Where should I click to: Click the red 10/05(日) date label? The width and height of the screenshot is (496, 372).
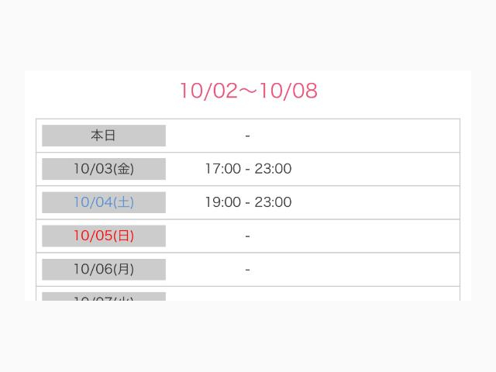(103, 236)
